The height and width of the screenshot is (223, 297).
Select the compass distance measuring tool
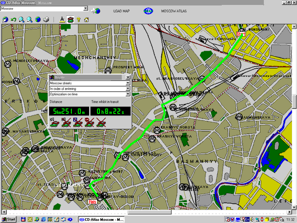tap(62, 19)
